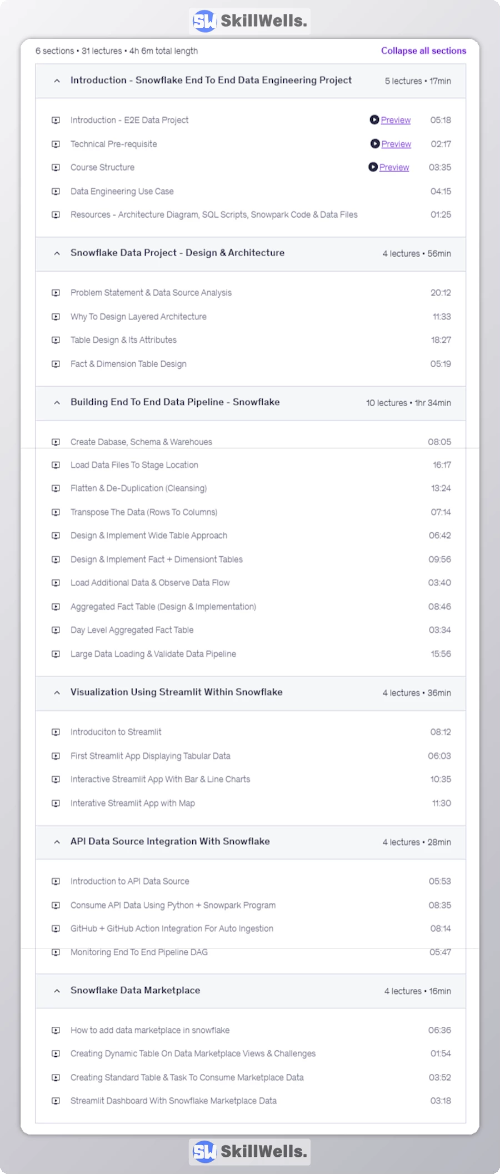Click video icon beside Large Data Loading & Validate Data Pipeline
500x1174 pixels.
pyautogui.click(x=56, y=654)
